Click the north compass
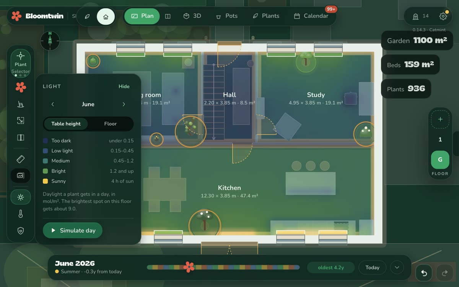Screen dimensions: 459x287 click(50, 41)
